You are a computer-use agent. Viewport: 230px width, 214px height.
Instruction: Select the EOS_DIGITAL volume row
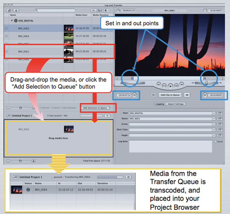59,21
